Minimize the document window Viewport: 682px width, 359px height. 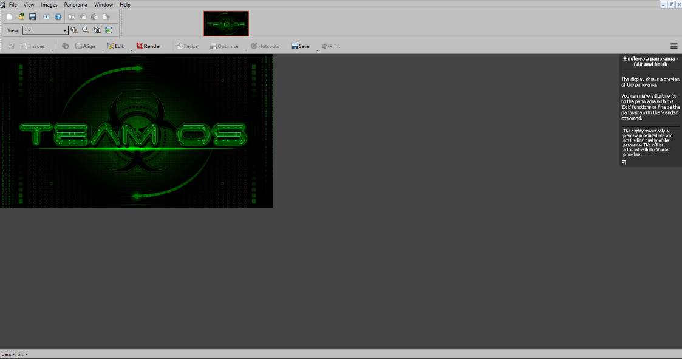[x=663, y=4]
